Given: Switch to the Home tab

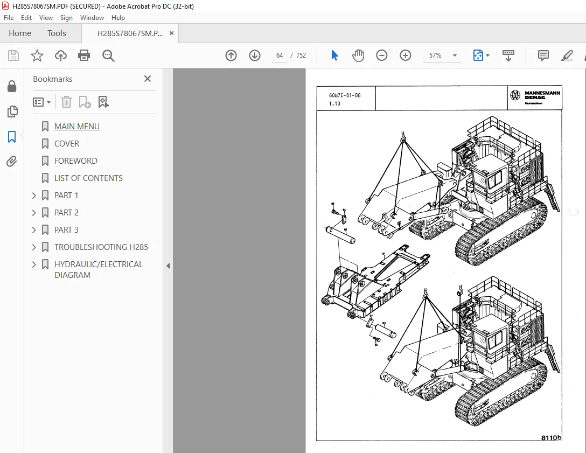Looking at the screenshot, I should 20,33.
